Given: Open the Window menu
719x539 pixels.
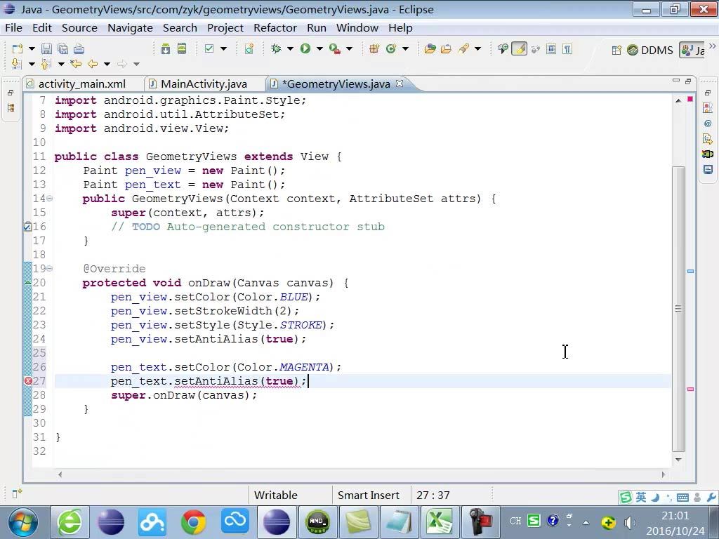Looking at the screenshot, I should coord(357,28).
